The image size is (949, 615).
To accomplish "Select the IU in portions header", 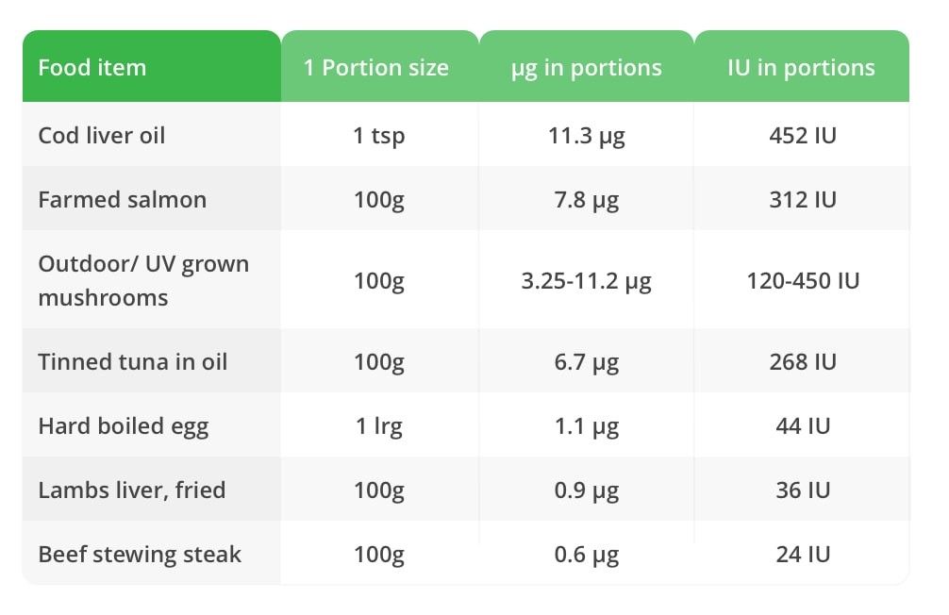I will 801,68.
